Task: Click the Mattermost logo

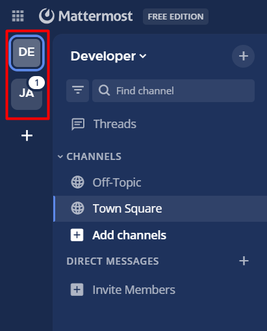Action: [86, 16]
